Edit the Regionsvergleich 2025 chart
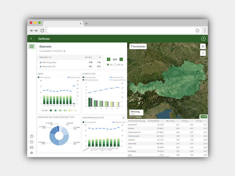235x176 pixels. click(x=123, y=118)
